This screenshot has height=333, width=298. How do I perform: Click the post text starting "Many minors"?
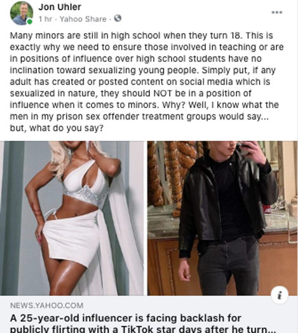[147, 81]
